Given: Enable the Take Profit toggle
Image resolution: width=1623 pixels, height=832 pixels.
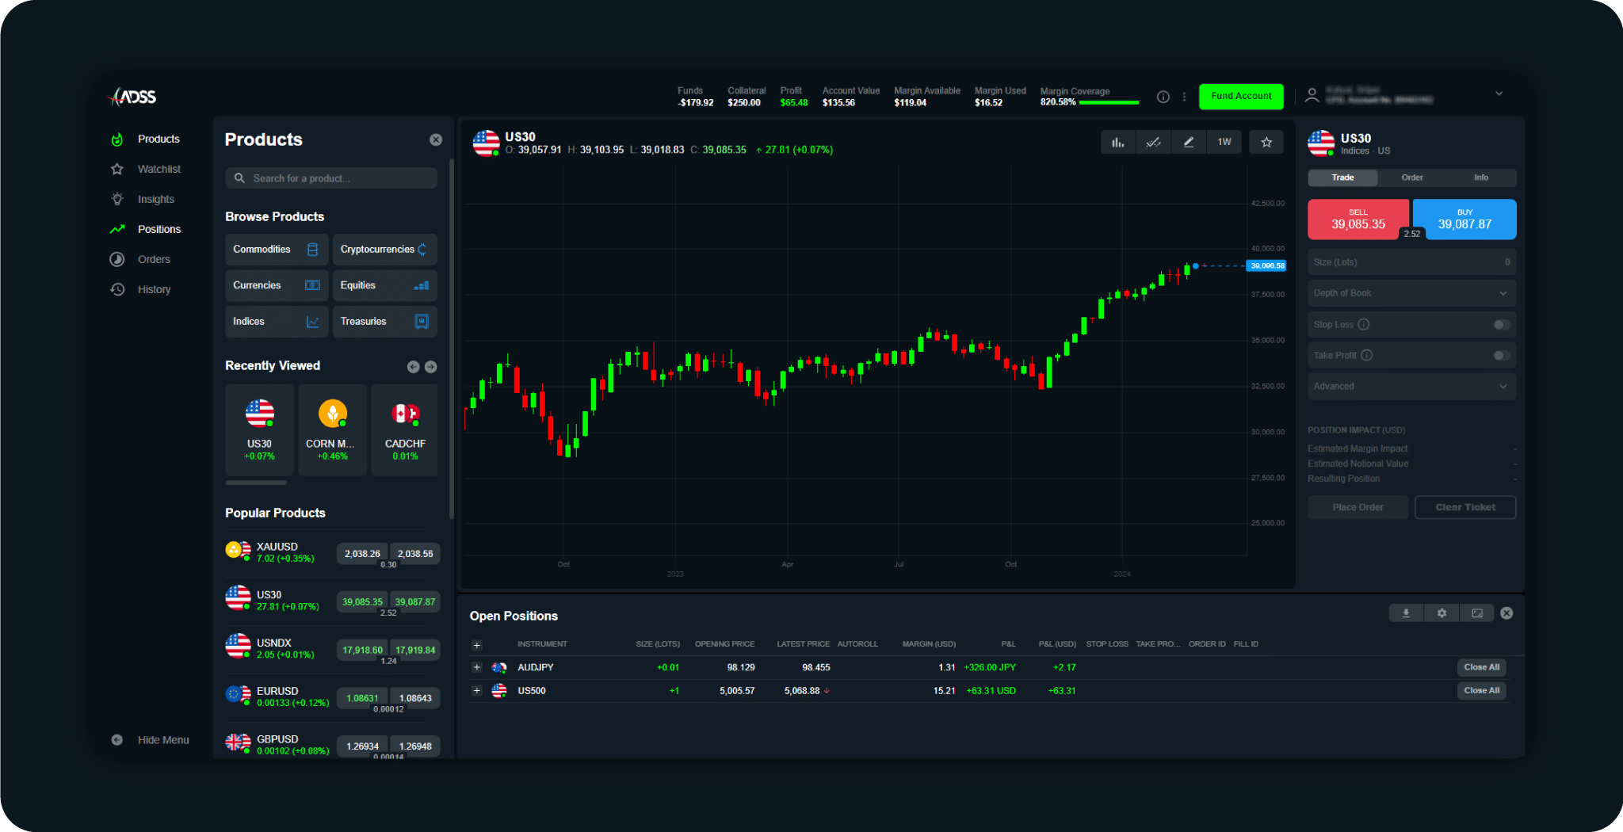Looking at the screenshot, I should (1501, 356).
